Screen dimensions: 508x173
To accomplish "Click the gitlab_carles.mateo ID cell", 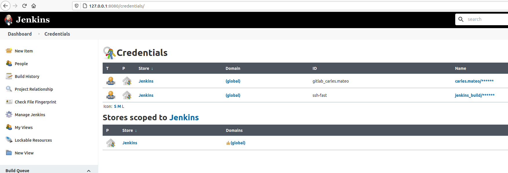I will tap(331, 81).
